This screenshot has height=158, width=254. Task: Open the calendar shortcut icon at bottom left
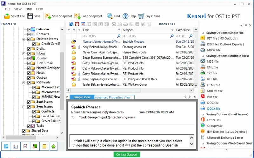pyautogui.click(x=6, y=146)
